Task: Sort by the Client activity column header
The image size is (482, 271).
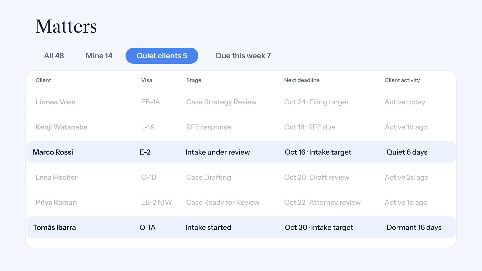Action: click(x=402, y=80)
